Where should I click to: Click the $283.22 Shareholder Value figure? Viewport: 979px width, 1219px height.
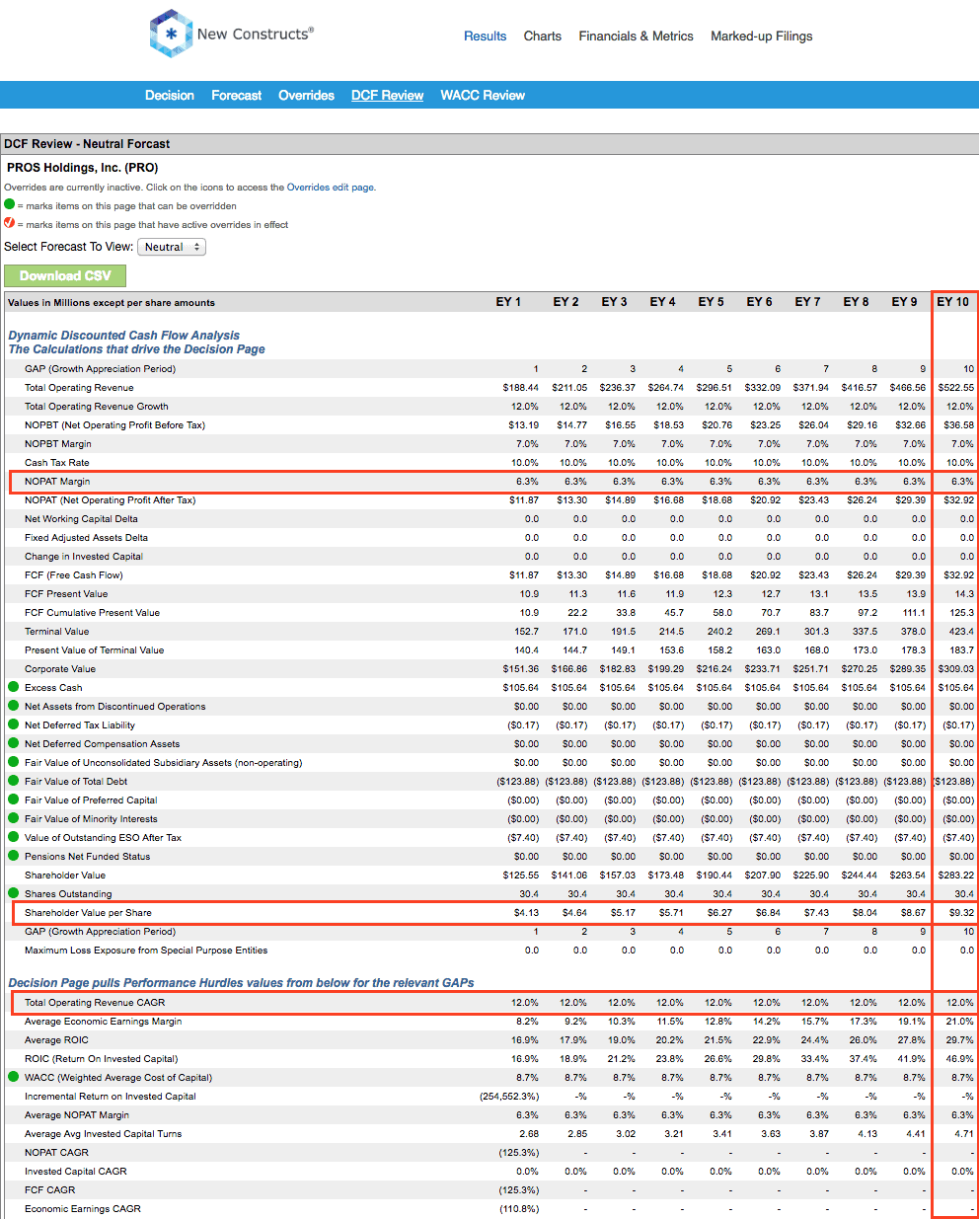tap(955, 876)
